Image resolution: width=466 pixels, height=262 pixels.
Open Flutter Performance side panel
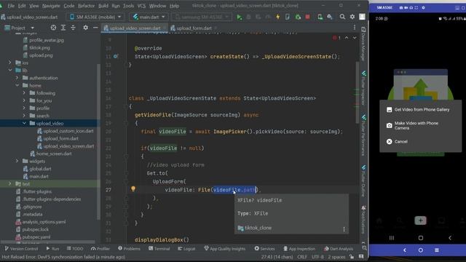363,135
